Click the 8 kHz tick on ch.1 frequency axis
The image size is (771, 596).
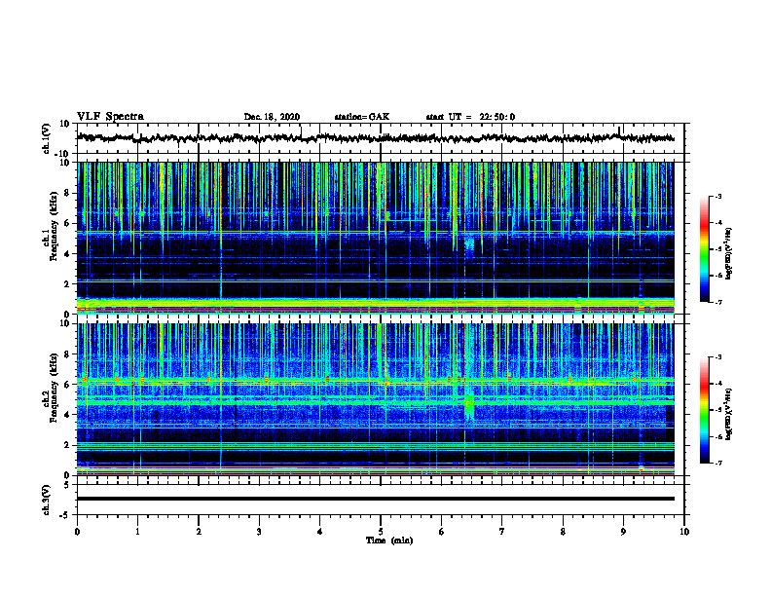[68, 193]
